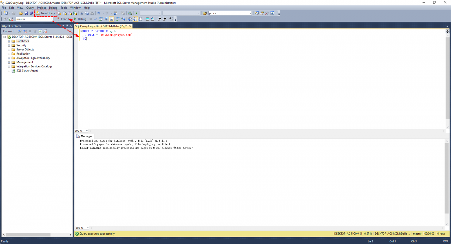The width and height of the screenshot is (451, 244).
Task: Click the Save All icon
Action: click(x=32, y=13)
